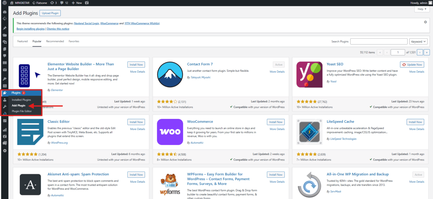
Task: Click the WordPress logo in admin bar
Action: pos(5,3)
